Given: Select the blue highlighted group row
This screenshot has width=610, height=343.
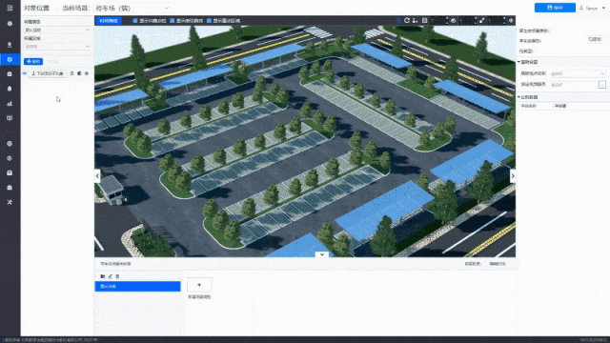Looking at the screenshot, I should (137, 286).
